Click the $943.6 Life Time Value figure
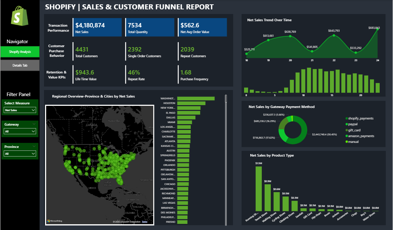 85,73
